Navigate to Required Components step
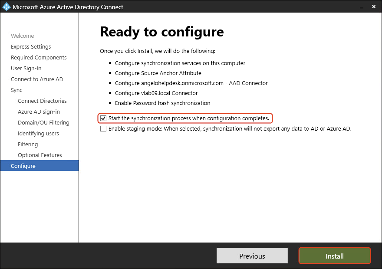This screenshot has width=382, height=269. click(39, 58)
